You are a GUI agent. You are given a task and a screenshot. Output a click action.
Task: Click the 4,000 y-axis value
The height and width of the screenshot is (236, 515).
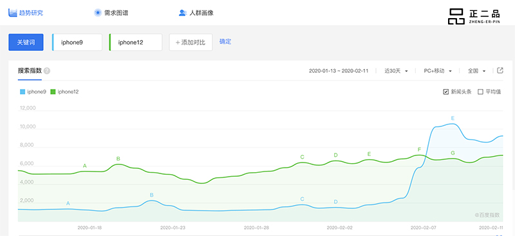point(28,182)
